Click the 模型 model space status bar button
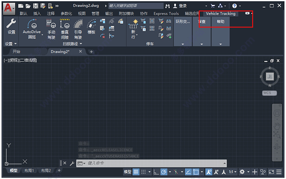 127,172
